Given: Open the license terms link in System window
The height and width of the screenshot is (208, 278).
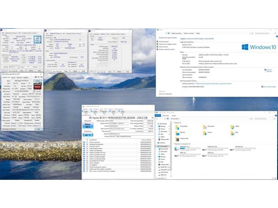Looking at the screenshot, I should (x=213, y=84).
